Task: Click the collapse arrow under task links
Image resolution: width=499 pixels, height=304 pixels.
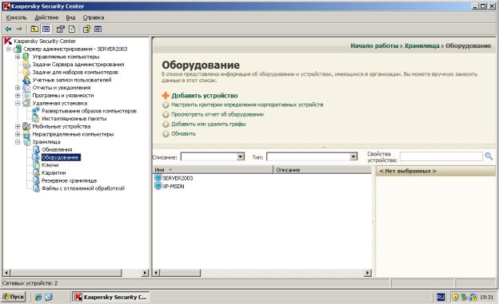Action: point(324,147)
